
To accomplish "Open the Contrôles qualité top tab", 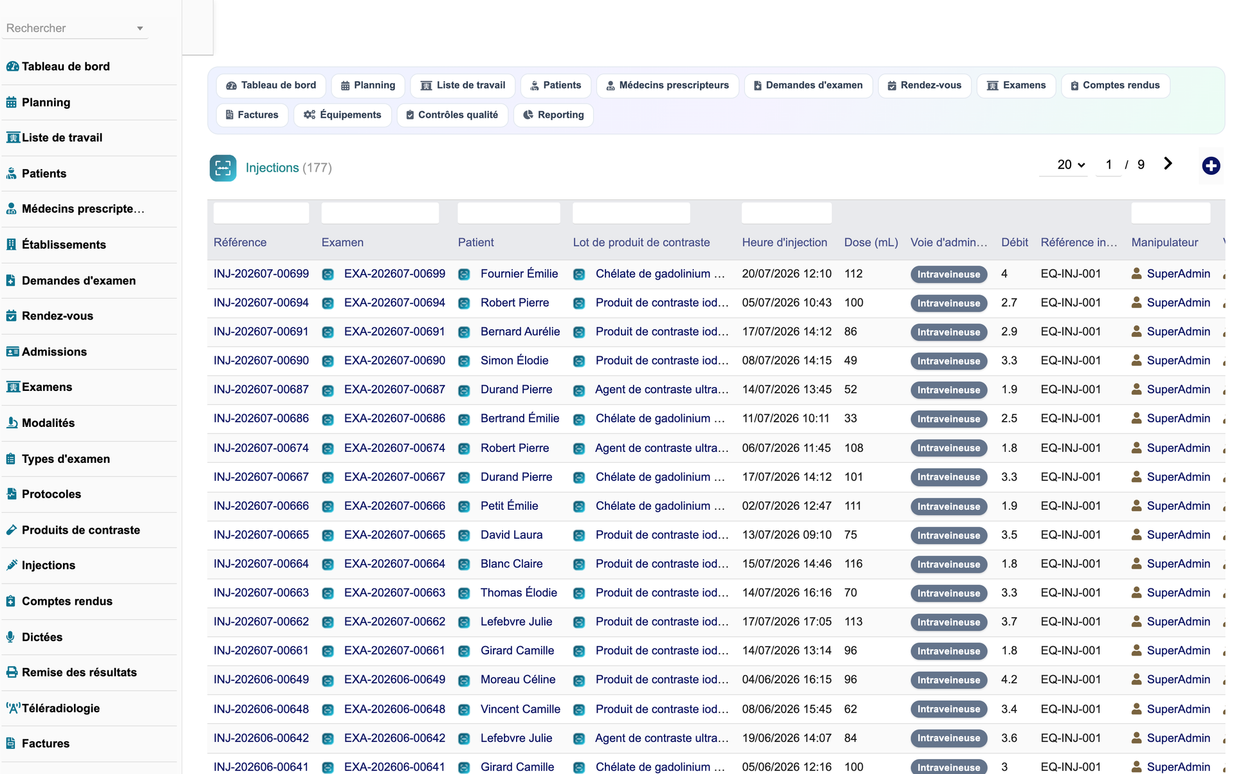I will (x=452, y=115).
